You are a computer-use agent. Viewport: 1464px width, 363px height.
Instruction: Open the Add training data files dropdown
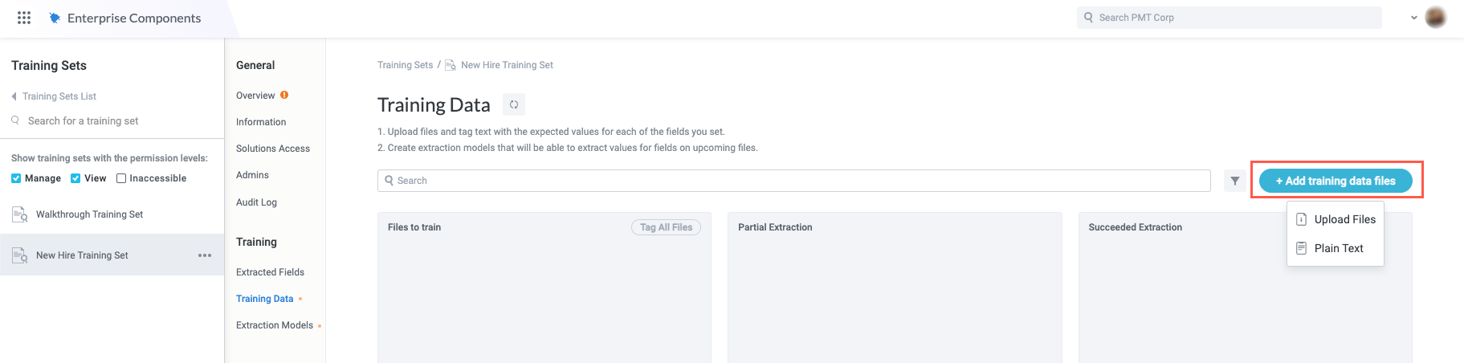click(x=1336, y=181)
